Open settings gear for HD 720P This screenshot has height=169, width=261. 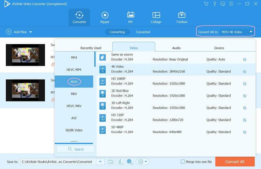(244, 120)
